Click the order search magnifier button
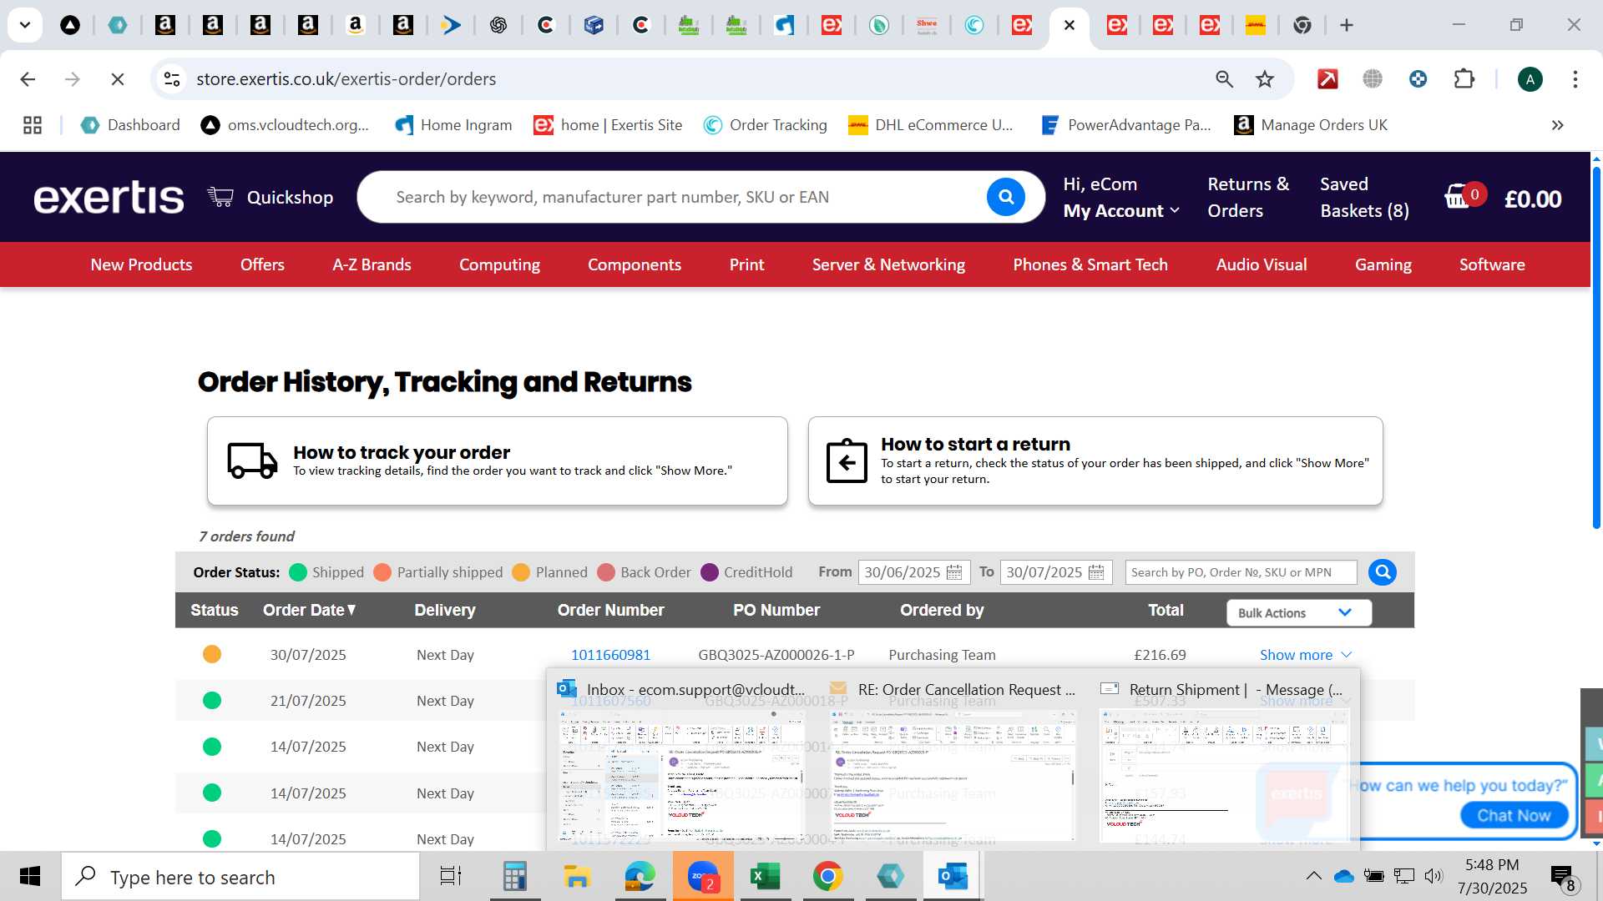 pyautogui.click(x=1383, y=572)
